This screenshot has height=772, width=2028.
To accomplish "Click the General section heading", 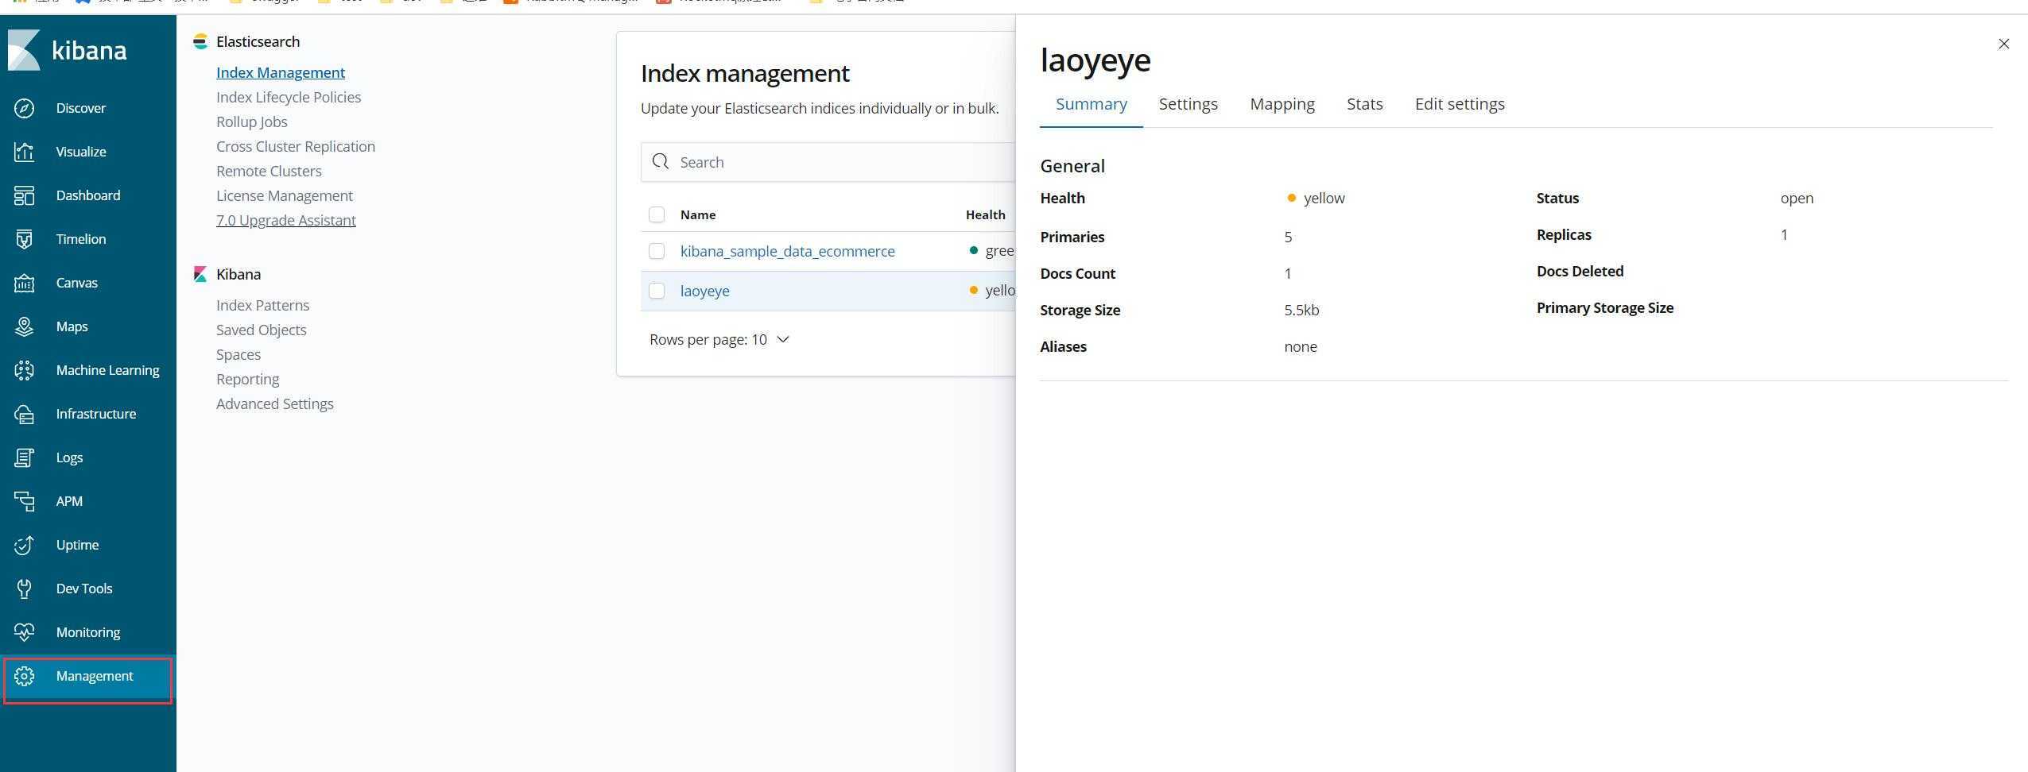I will coord(1072,166).
